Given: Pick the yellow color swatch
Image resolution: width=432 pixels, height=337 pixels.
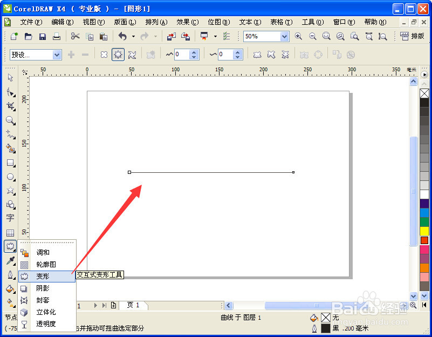Looking at the screenshot, I should pyautogui.click(x=424, y=231).
